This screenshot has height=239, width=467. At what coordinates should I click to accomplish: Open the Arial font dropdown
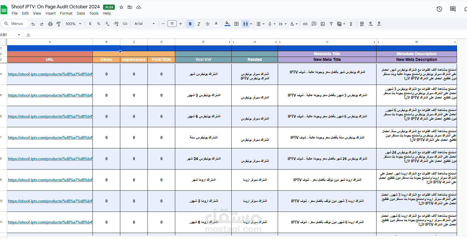coord(145,24)
